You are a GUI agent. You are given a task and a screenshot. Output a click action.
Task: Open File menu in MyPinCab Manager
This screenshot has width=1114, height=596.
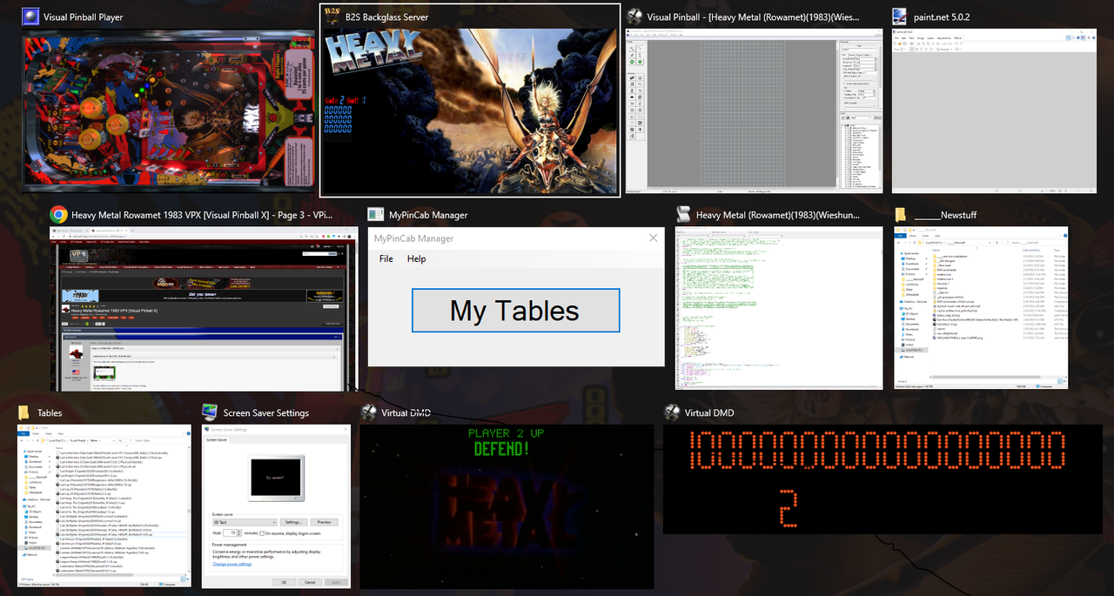click(386, 258)
